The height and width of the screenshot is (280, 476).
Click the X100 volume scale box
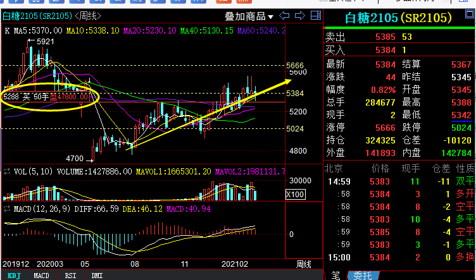(x=296, y=194)
